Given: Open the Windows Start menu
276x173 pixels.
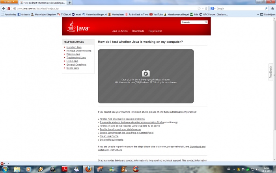Looking at the screenshot, I should [5, 169].
